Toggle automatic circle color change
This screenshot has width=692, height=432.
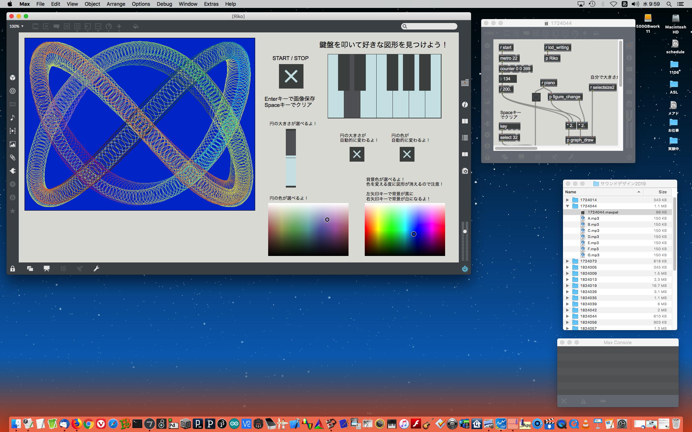[407, 154]
